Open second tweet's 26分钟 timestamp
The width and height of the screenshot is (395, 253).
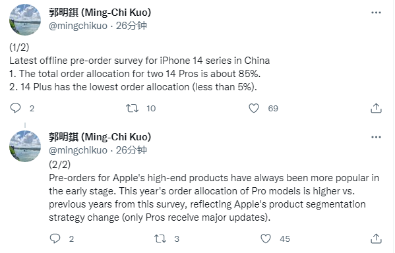click(x=131, y=150)
